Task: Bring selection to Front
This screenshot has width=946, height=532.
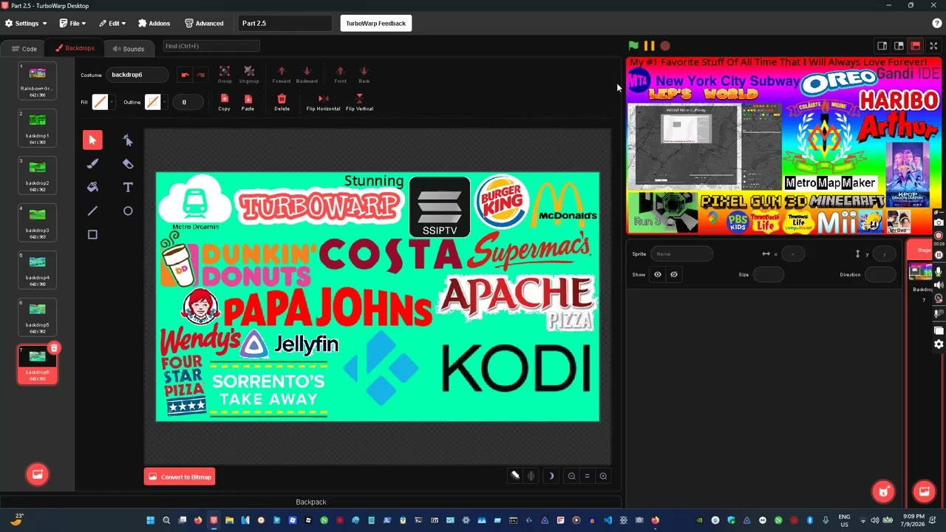Action: click(340, 74)
